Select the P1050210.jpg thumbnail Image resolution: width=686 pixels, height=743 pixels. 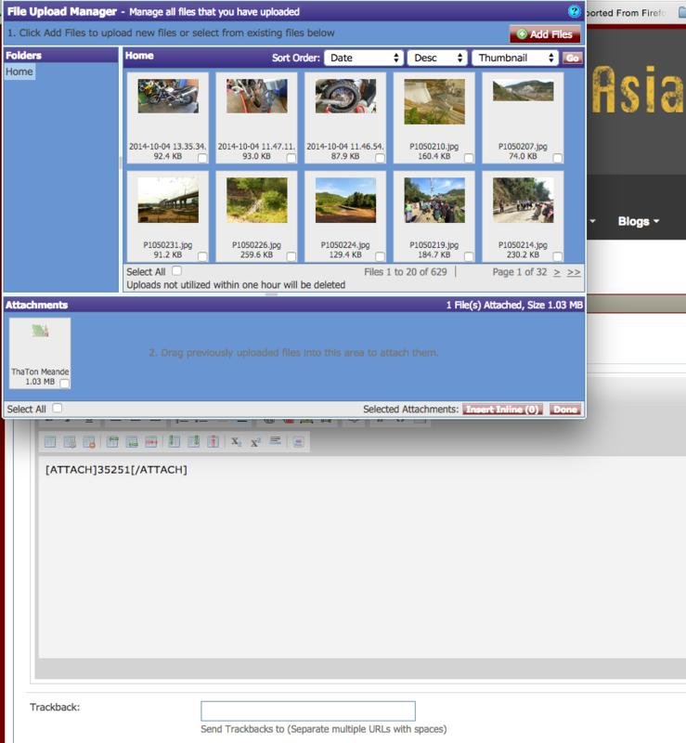coord(434,102)
